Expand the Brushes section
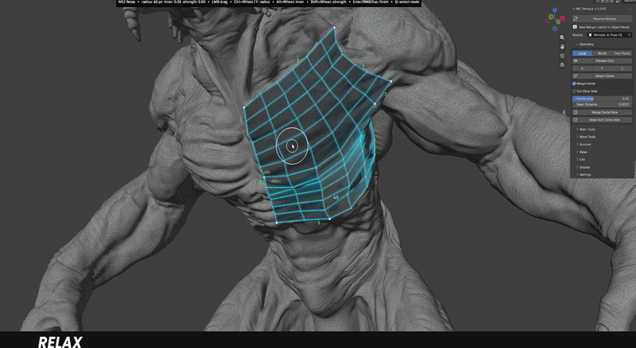The height and width of the screenshot is (348, 636). [x=584, y=145]
